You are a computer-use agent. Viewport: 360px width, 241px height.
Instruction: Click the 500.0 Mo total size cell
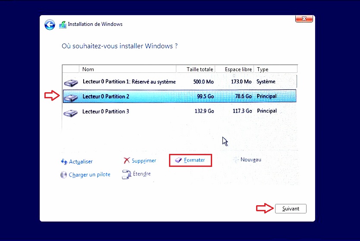click(x=203, y=82)
